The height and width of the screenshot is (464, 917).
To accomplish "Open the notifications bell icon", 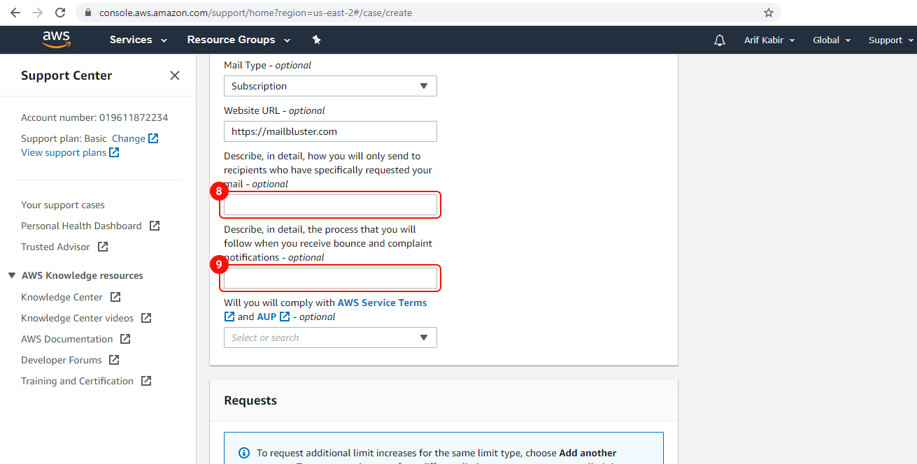I will [x=719, y=40].
